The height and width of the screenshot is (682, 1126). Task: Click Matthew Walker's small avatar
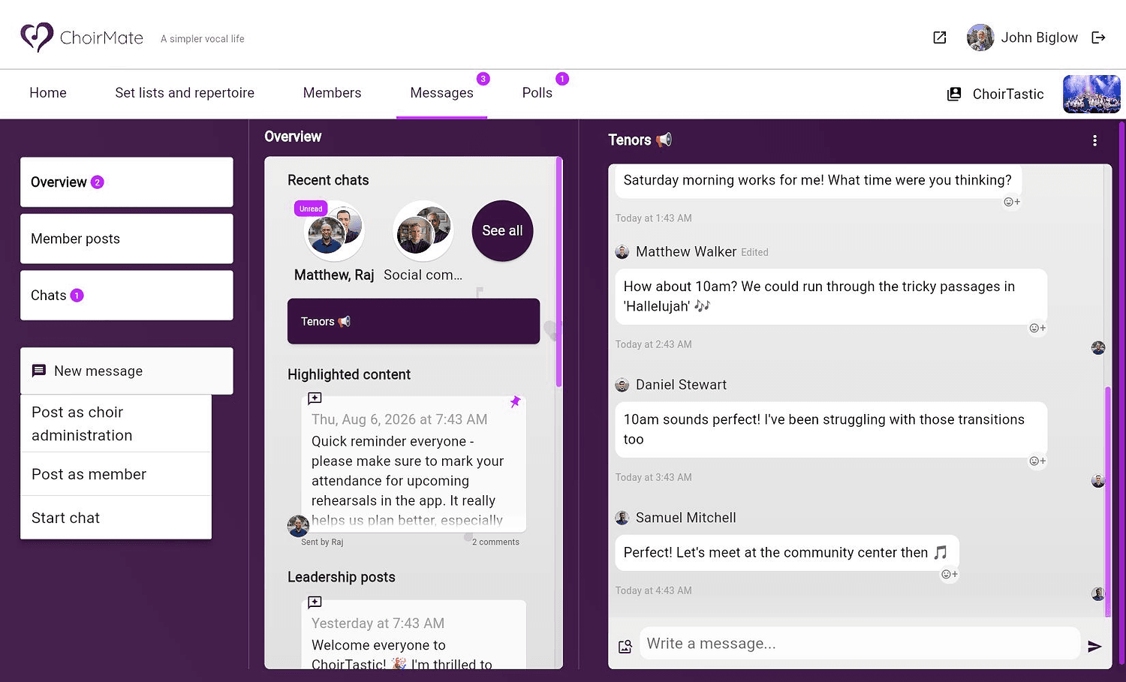(622, 252)
